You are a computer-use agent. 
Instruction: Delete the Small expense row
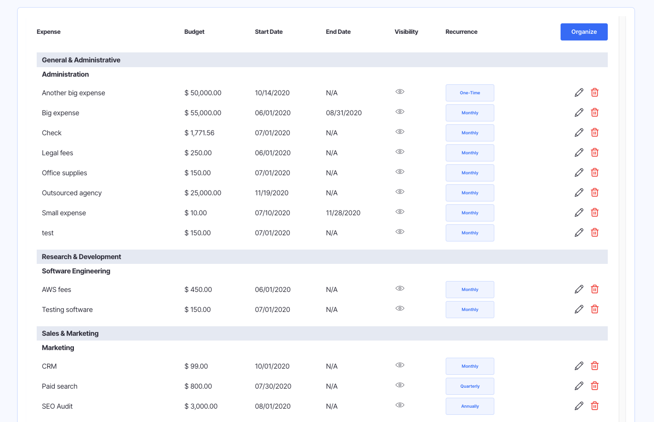tap(594, 212)
